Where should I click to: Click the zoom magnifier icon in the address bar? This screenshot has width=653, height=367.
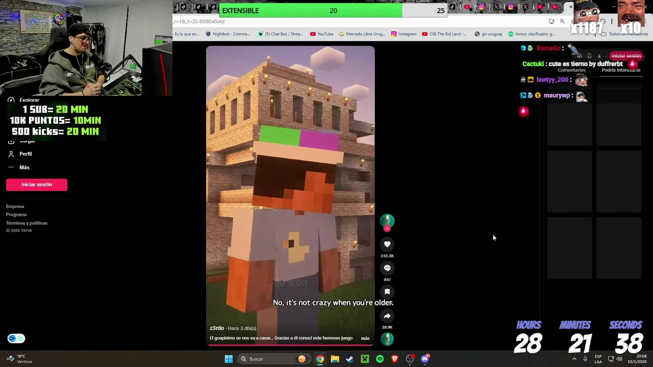(562, 21)
